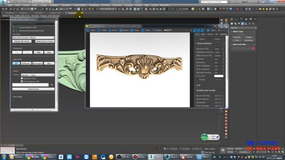The image size is (285, 160).
Task: Open the Export Format Alembic dropdown
Action: pyautogui.click(x=38, y=75)
